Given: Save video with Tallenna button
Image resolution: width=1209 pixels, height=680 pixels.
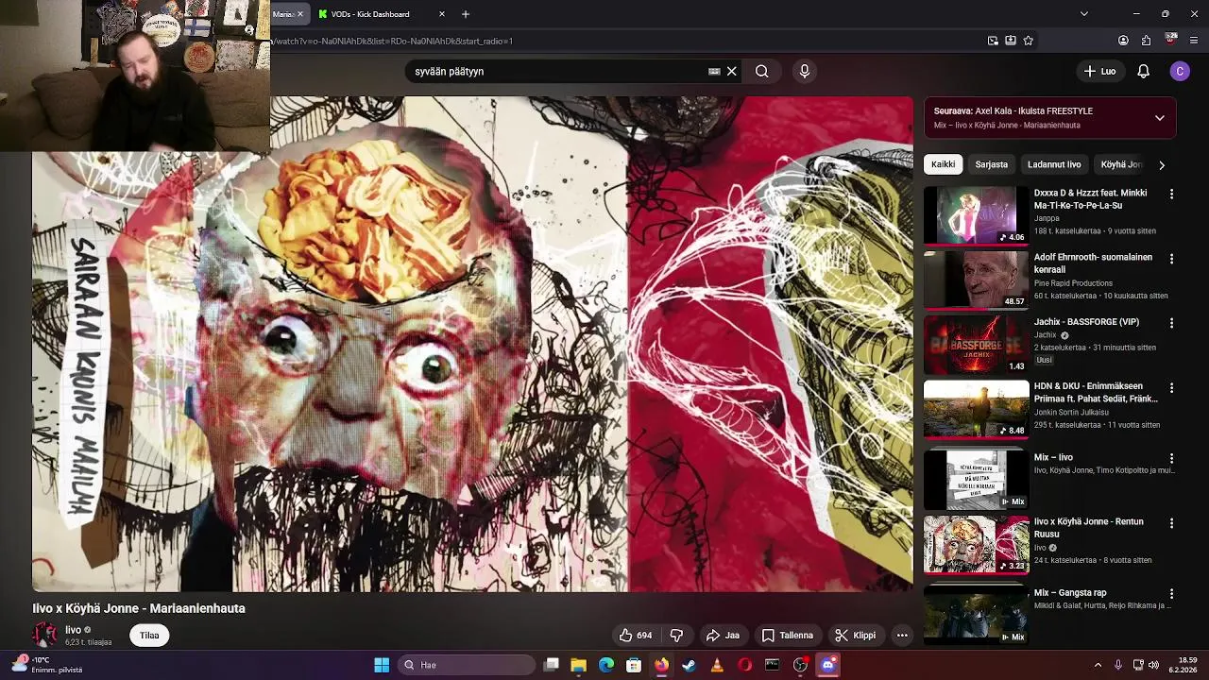Looking at the screenshot, I should point(788,636).
